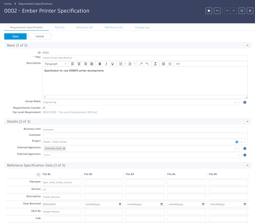Open bullet list style options arrow
Viewport: 255px width, 223px height.
pyautogui.click(x=125, y=64)
